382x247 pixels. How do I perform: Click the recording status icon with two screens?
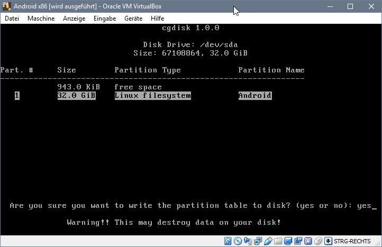tap(298, 241)
